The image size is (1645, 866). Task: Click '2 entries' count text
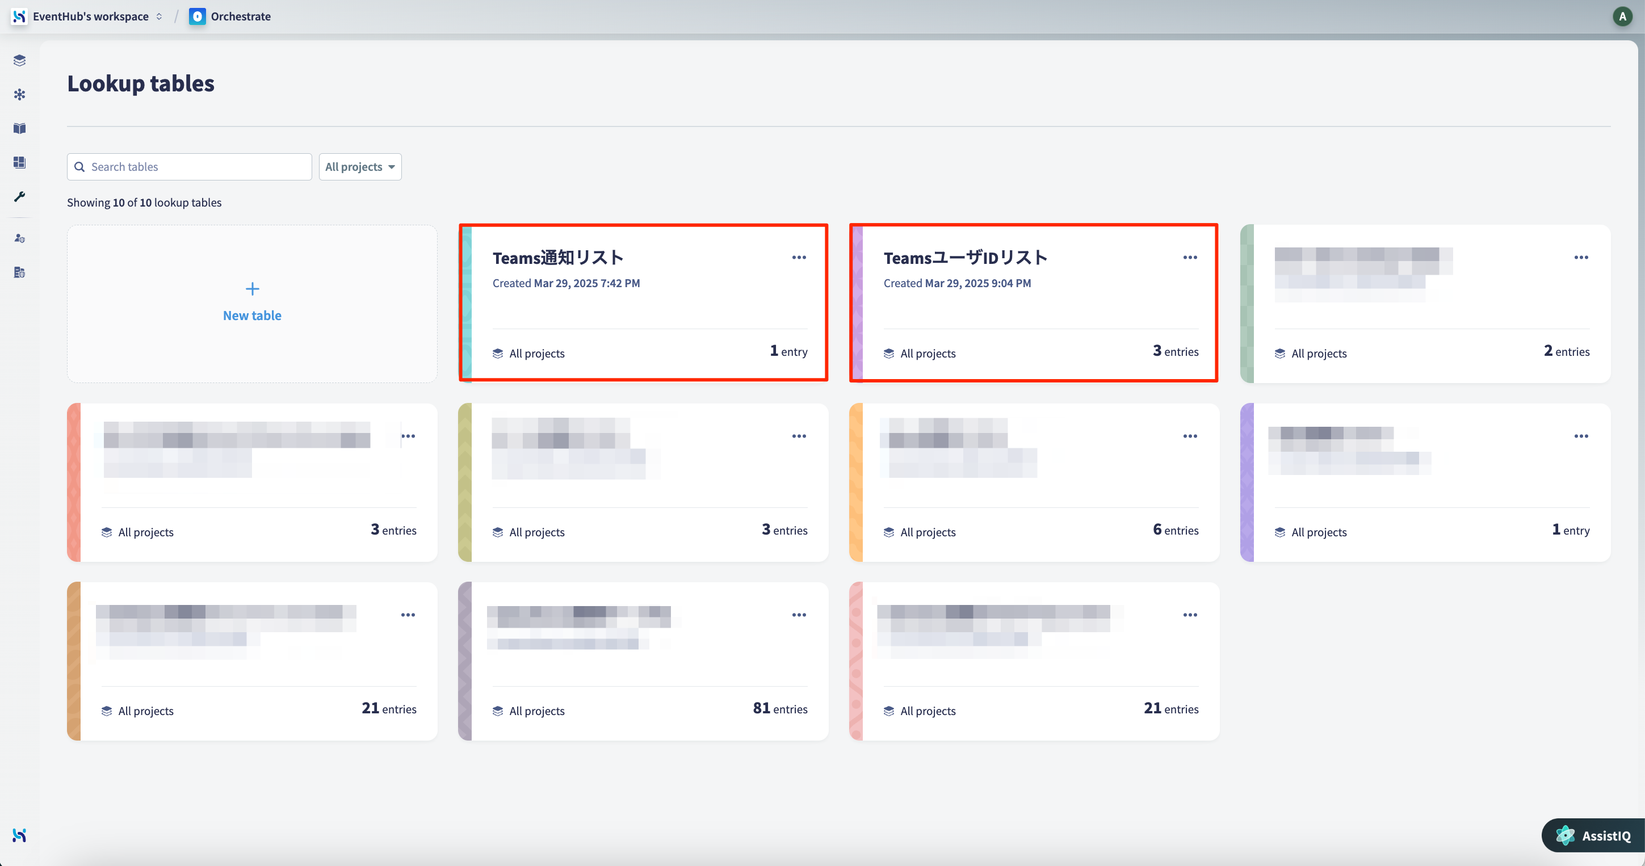tap(1567, 351)
